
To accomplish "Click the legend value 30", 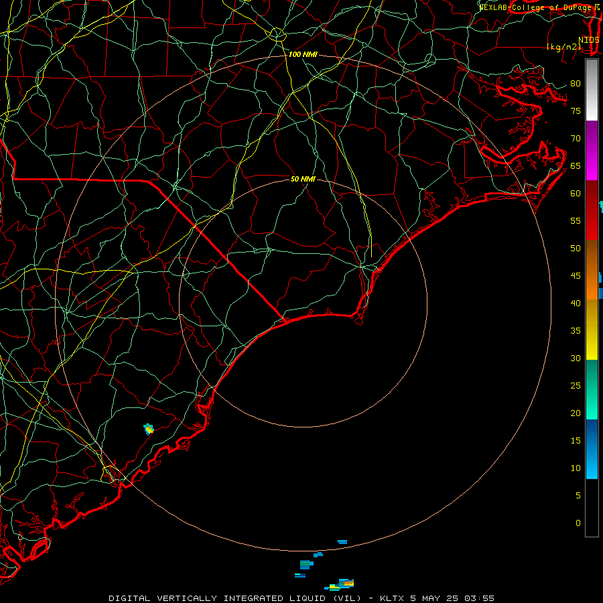I will point(576,358).
